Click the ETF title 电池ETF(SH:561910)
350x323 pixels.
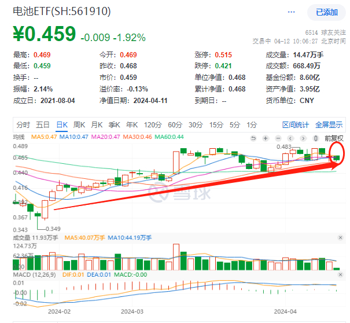coord(62,11)
